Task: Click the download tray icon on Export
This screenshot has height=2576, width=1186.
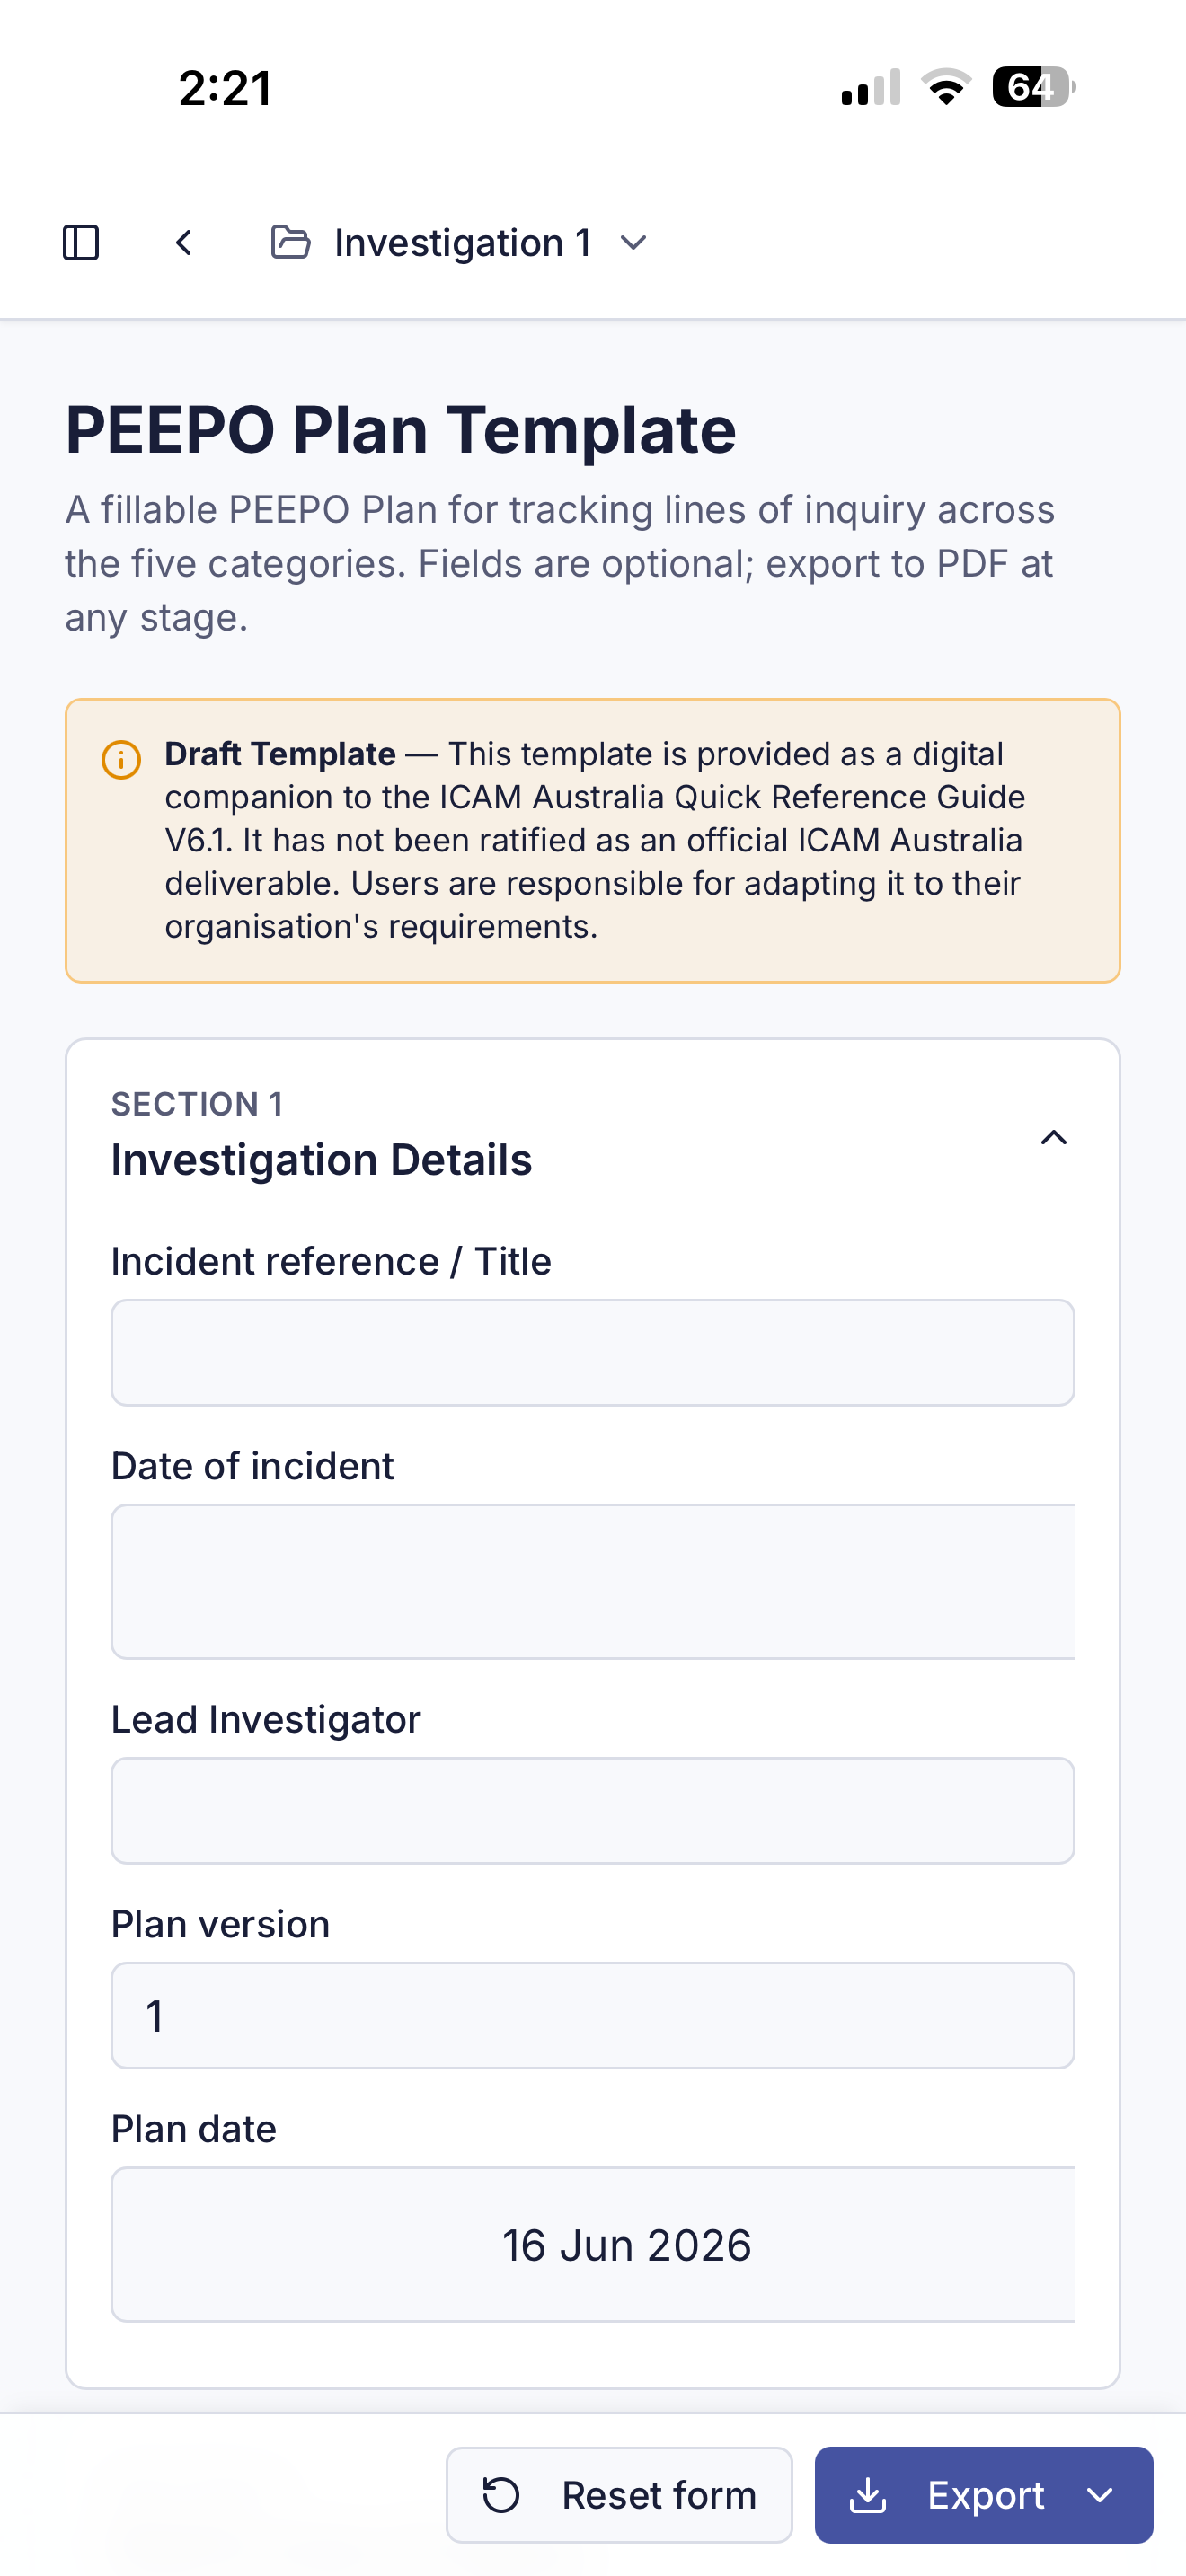Action: coord(868,2495)
